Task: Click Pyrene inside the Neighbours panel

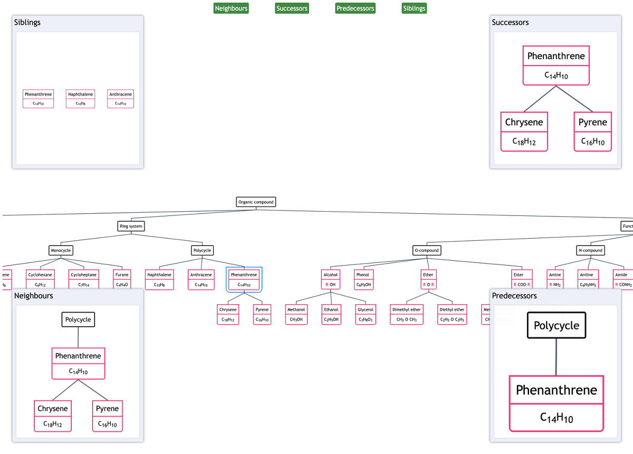Action: tap(107, 415)
